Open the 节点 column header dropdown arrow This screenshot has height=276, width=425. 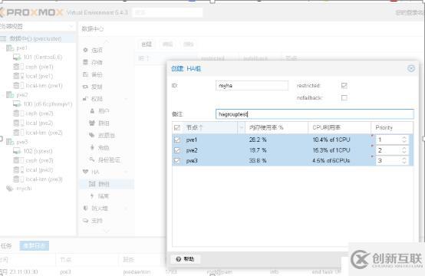click(x=241, y=127)
